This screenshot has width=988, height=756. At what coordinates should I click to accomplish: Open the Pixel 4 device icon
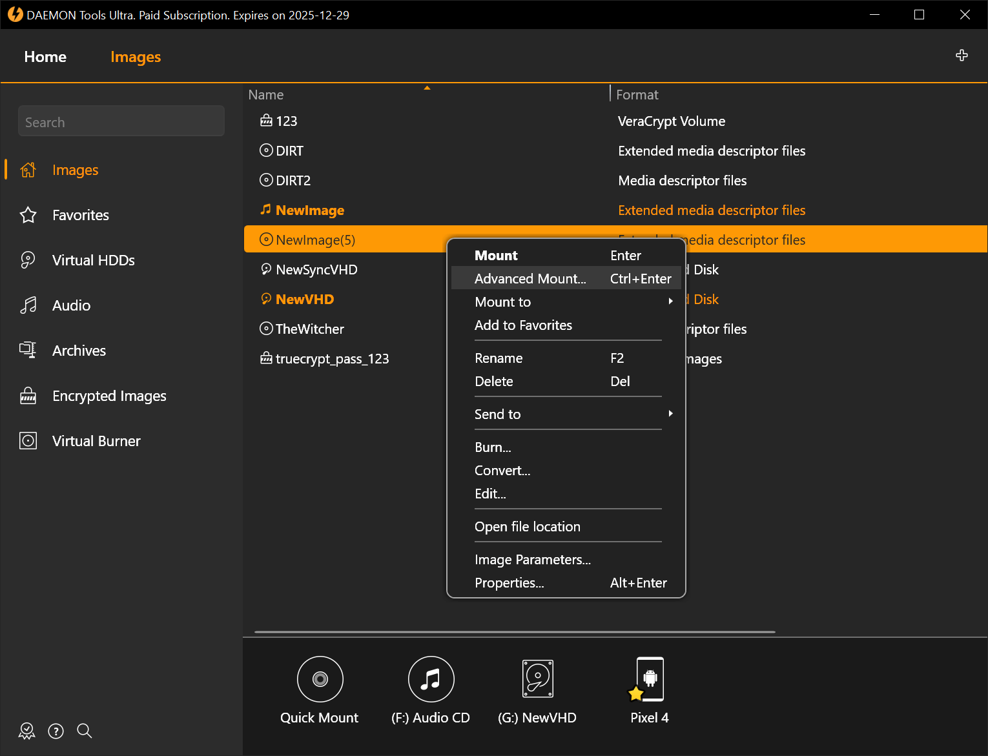[x=649, y=679]
